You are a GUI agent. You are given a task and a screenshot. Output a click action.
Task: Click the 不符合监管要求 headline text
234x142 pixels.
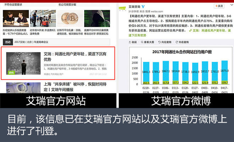coord(13,5)
